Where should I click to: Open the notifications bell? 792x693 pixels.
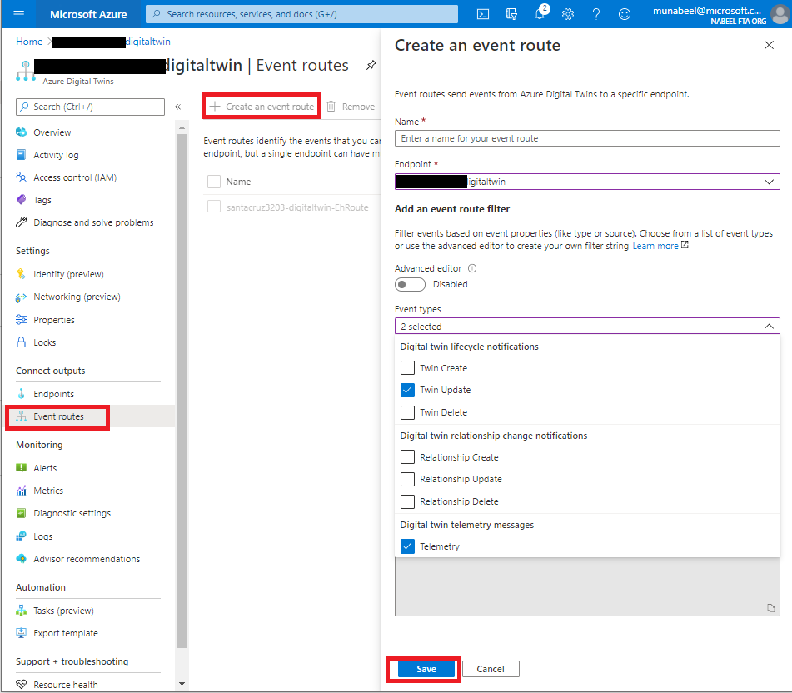(x=540, y=13)
